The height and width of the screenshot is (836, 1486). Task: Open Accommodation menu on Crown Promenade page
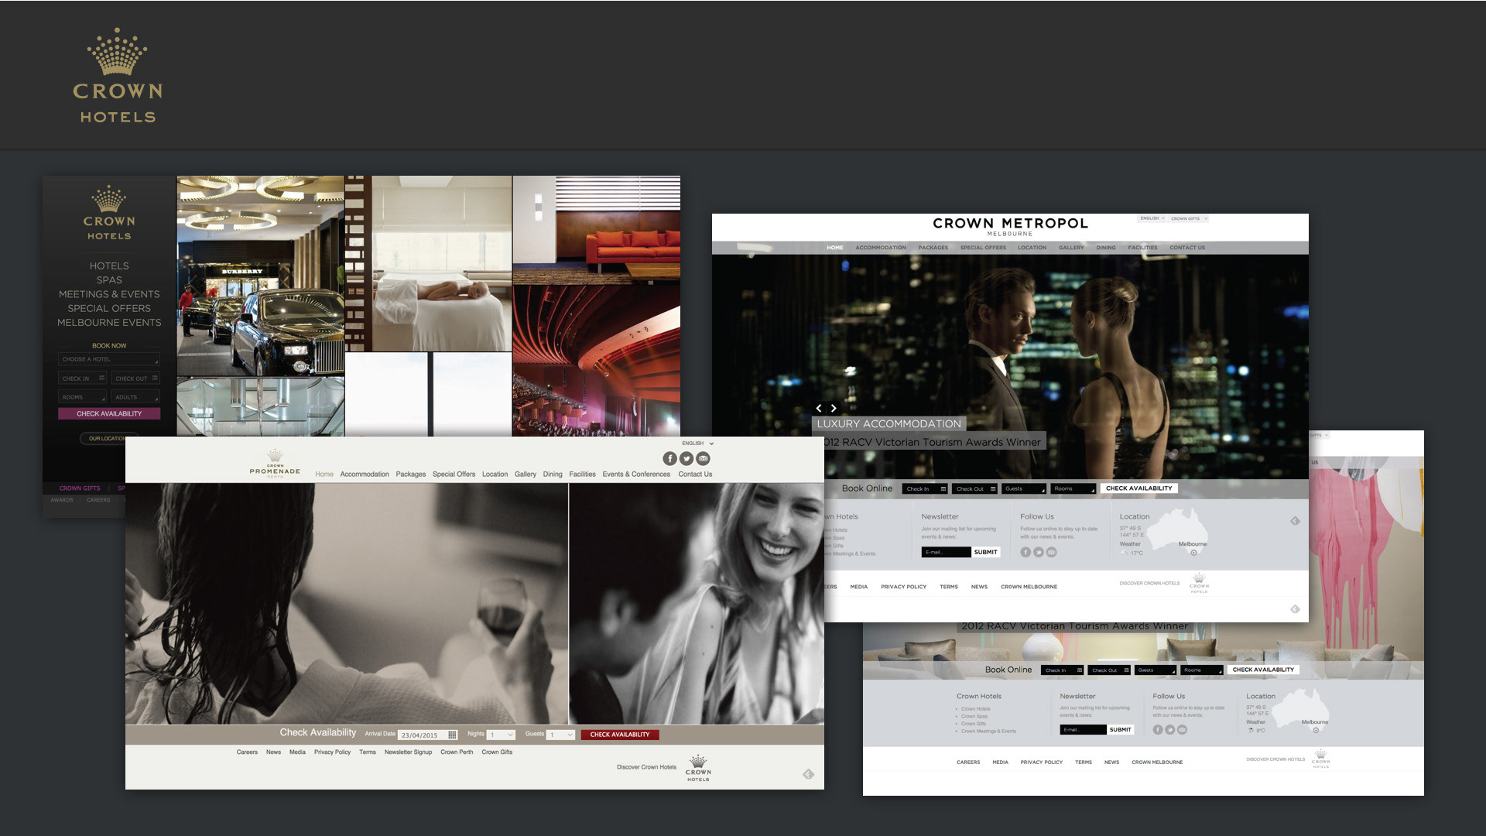pyautogui.click(x=365, y=475)
